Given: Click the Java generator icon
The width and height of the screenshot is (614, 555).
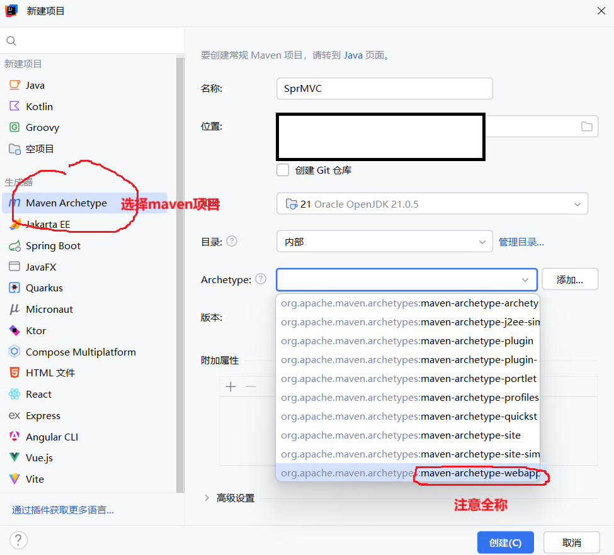Looking at the screenshot, I should [x=14, y=85].
